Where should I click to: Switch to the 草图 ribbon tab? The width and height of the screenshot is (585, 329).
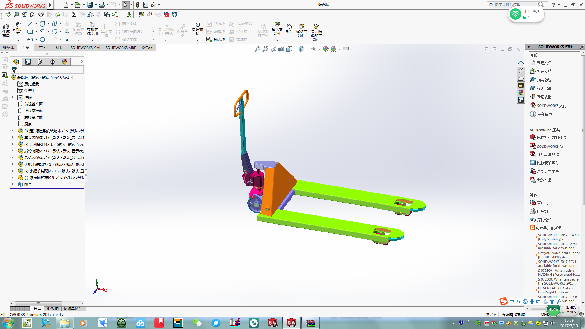tap(42, 48)
